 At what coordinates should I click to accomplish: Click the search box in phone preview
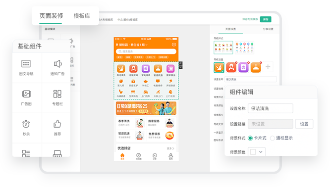click(x=146, y=51)
